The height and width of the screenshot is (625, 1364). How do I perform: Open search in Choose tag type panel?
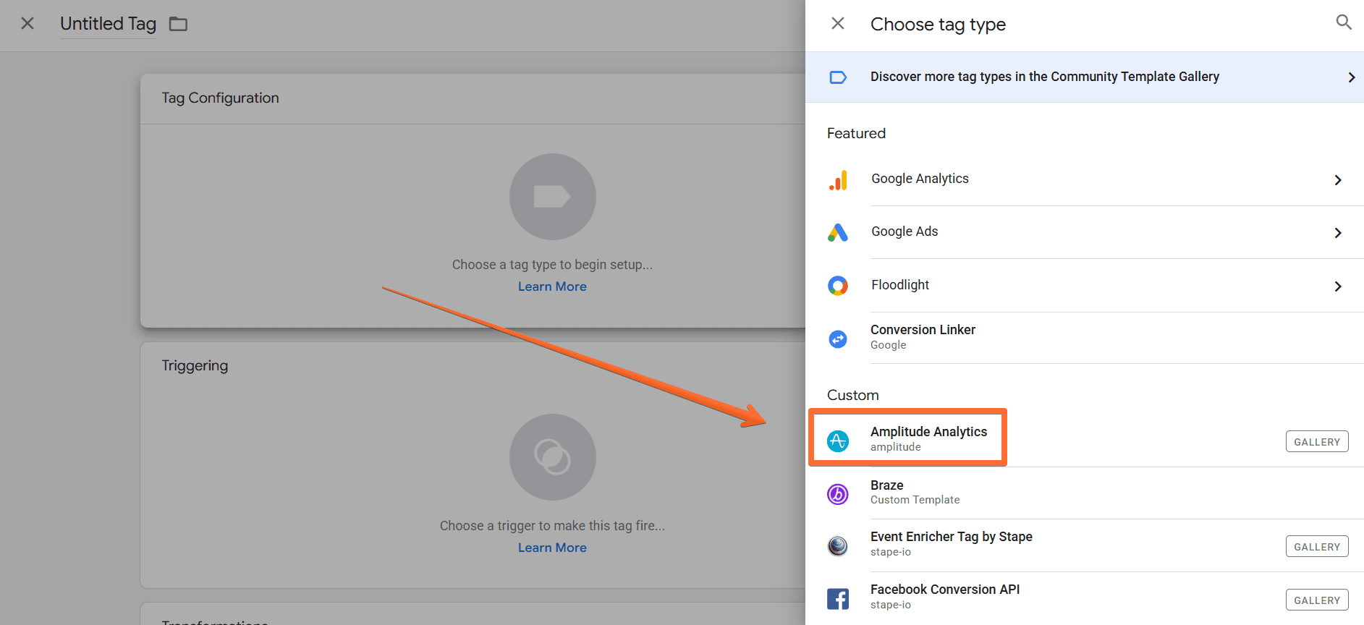pyautogui.click(x=1344, y=22)
